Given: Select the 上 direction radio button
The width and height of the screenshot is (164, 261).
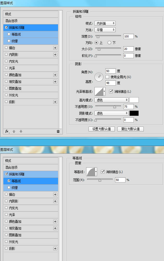Looking at the screenshot, I should (x=96, y=43).
